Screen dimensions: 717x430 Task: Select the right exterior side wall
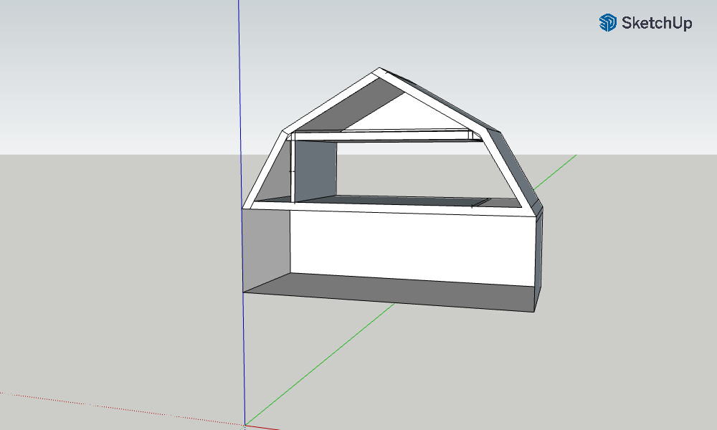pos(538,262)
